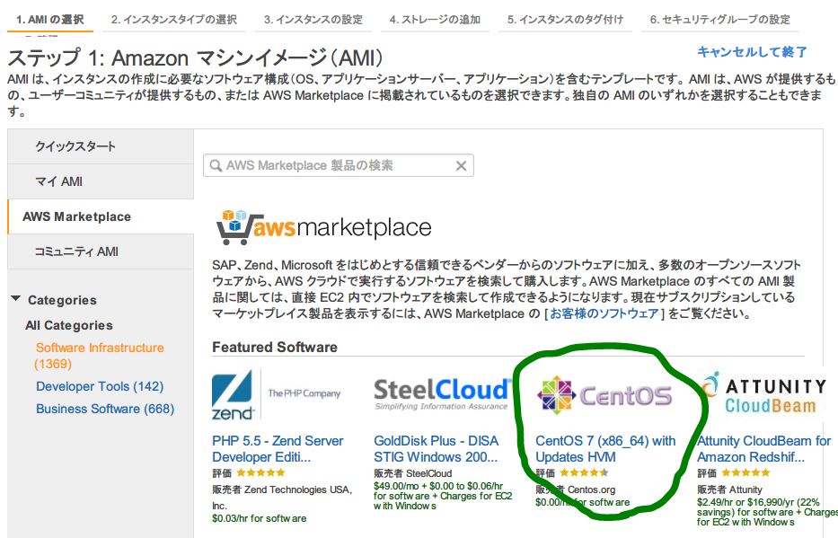
Task: Open the お客様のソフトウェア link
Action: pyautogui.click(x=604, y=313)
